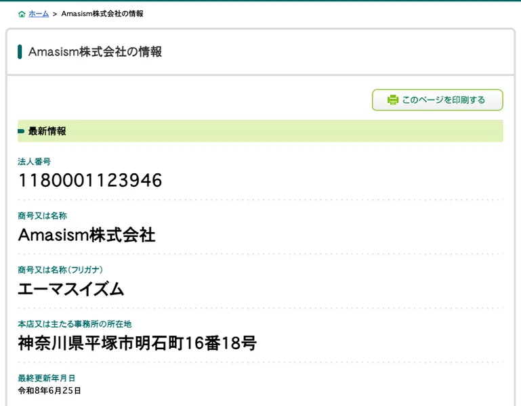Click the date 令和8年6月25日
This screenshot has width=521, height=406.
[x=49, y=390]
